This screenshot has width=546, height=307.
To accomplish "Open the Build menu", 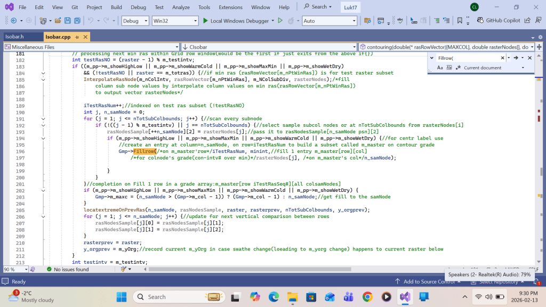I will 116,7.
